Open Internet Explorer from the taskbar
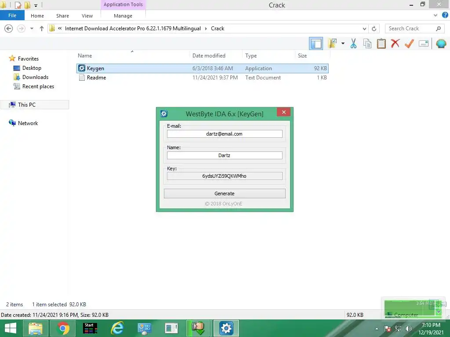450x337 pixels. tap(117, 328)
